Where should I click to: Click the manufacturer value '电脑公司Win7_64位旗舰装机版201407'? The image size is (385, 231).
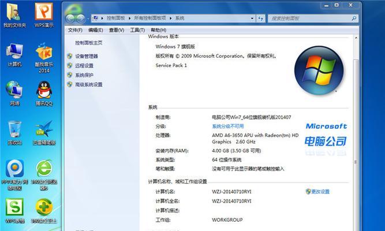pyautogui.click(x=252, y=117)
